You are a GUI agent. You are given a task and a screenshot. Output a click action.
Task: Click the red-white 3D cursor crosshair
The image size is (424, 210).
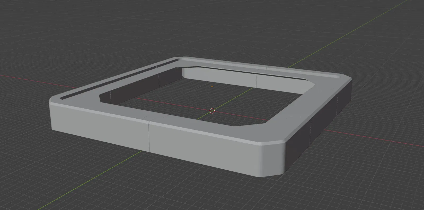tap(212, 111)
